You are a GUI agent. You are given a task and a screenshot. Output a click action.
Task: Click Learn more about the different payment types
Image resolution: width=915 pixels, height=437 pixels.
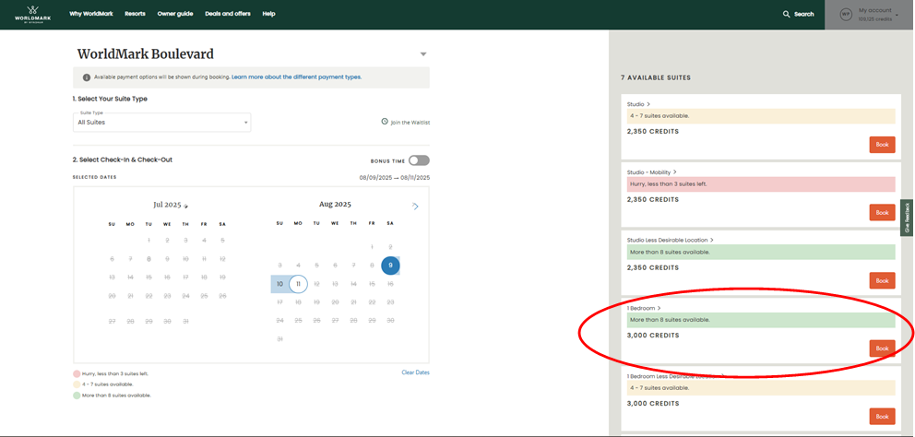[x=296, y=77]
